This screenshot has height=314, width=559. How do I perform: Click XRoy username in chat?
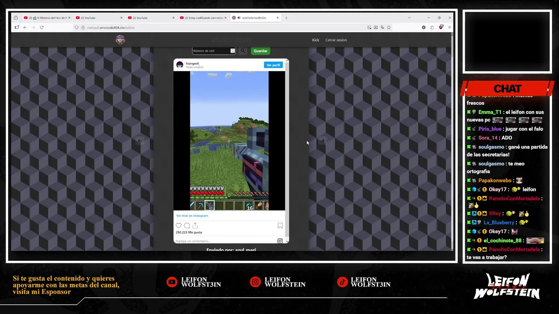click(495, 214)
